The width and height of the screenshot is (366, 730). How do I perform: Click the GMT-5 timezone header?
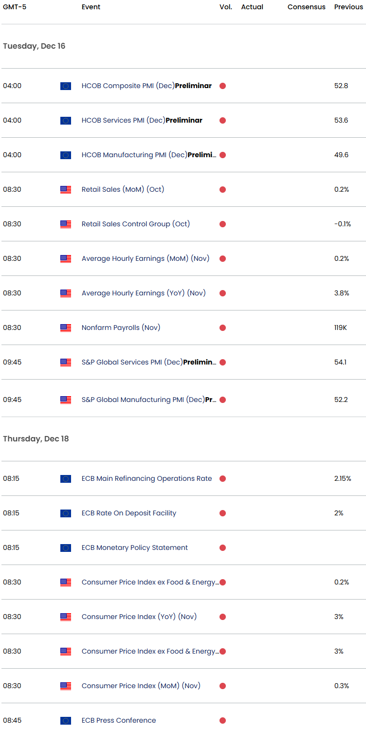pyautogui.click(x=15, y=7)
